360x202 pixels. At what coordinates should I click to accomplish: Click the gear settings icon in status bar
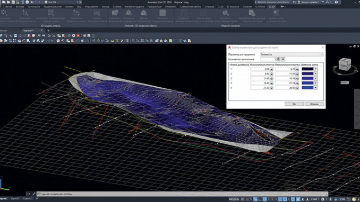click(323, 199)
